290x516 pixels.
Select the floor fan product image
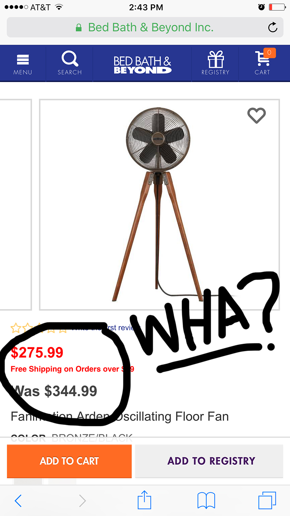click(x=159, y=205)
